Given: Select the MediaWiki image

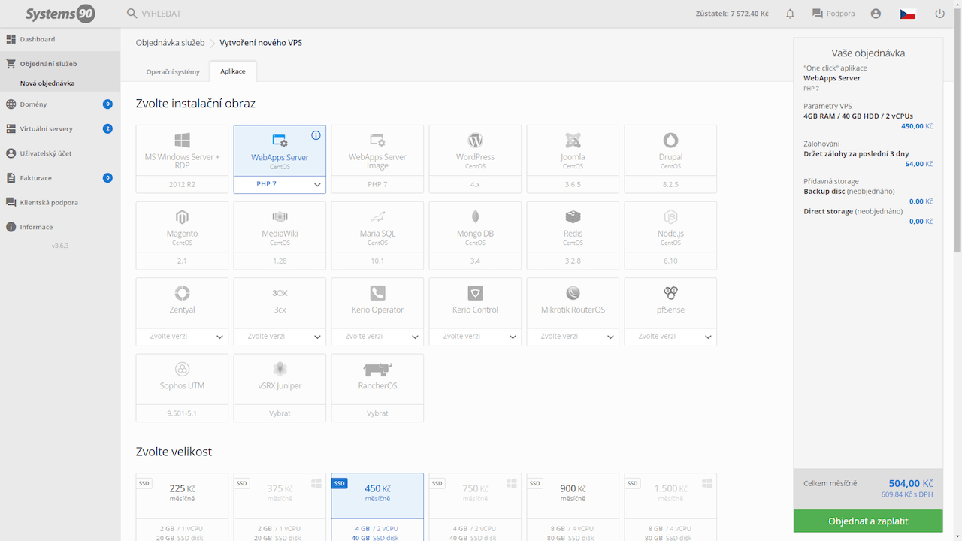Looking at the screenshot, I should tap(280, 235).
